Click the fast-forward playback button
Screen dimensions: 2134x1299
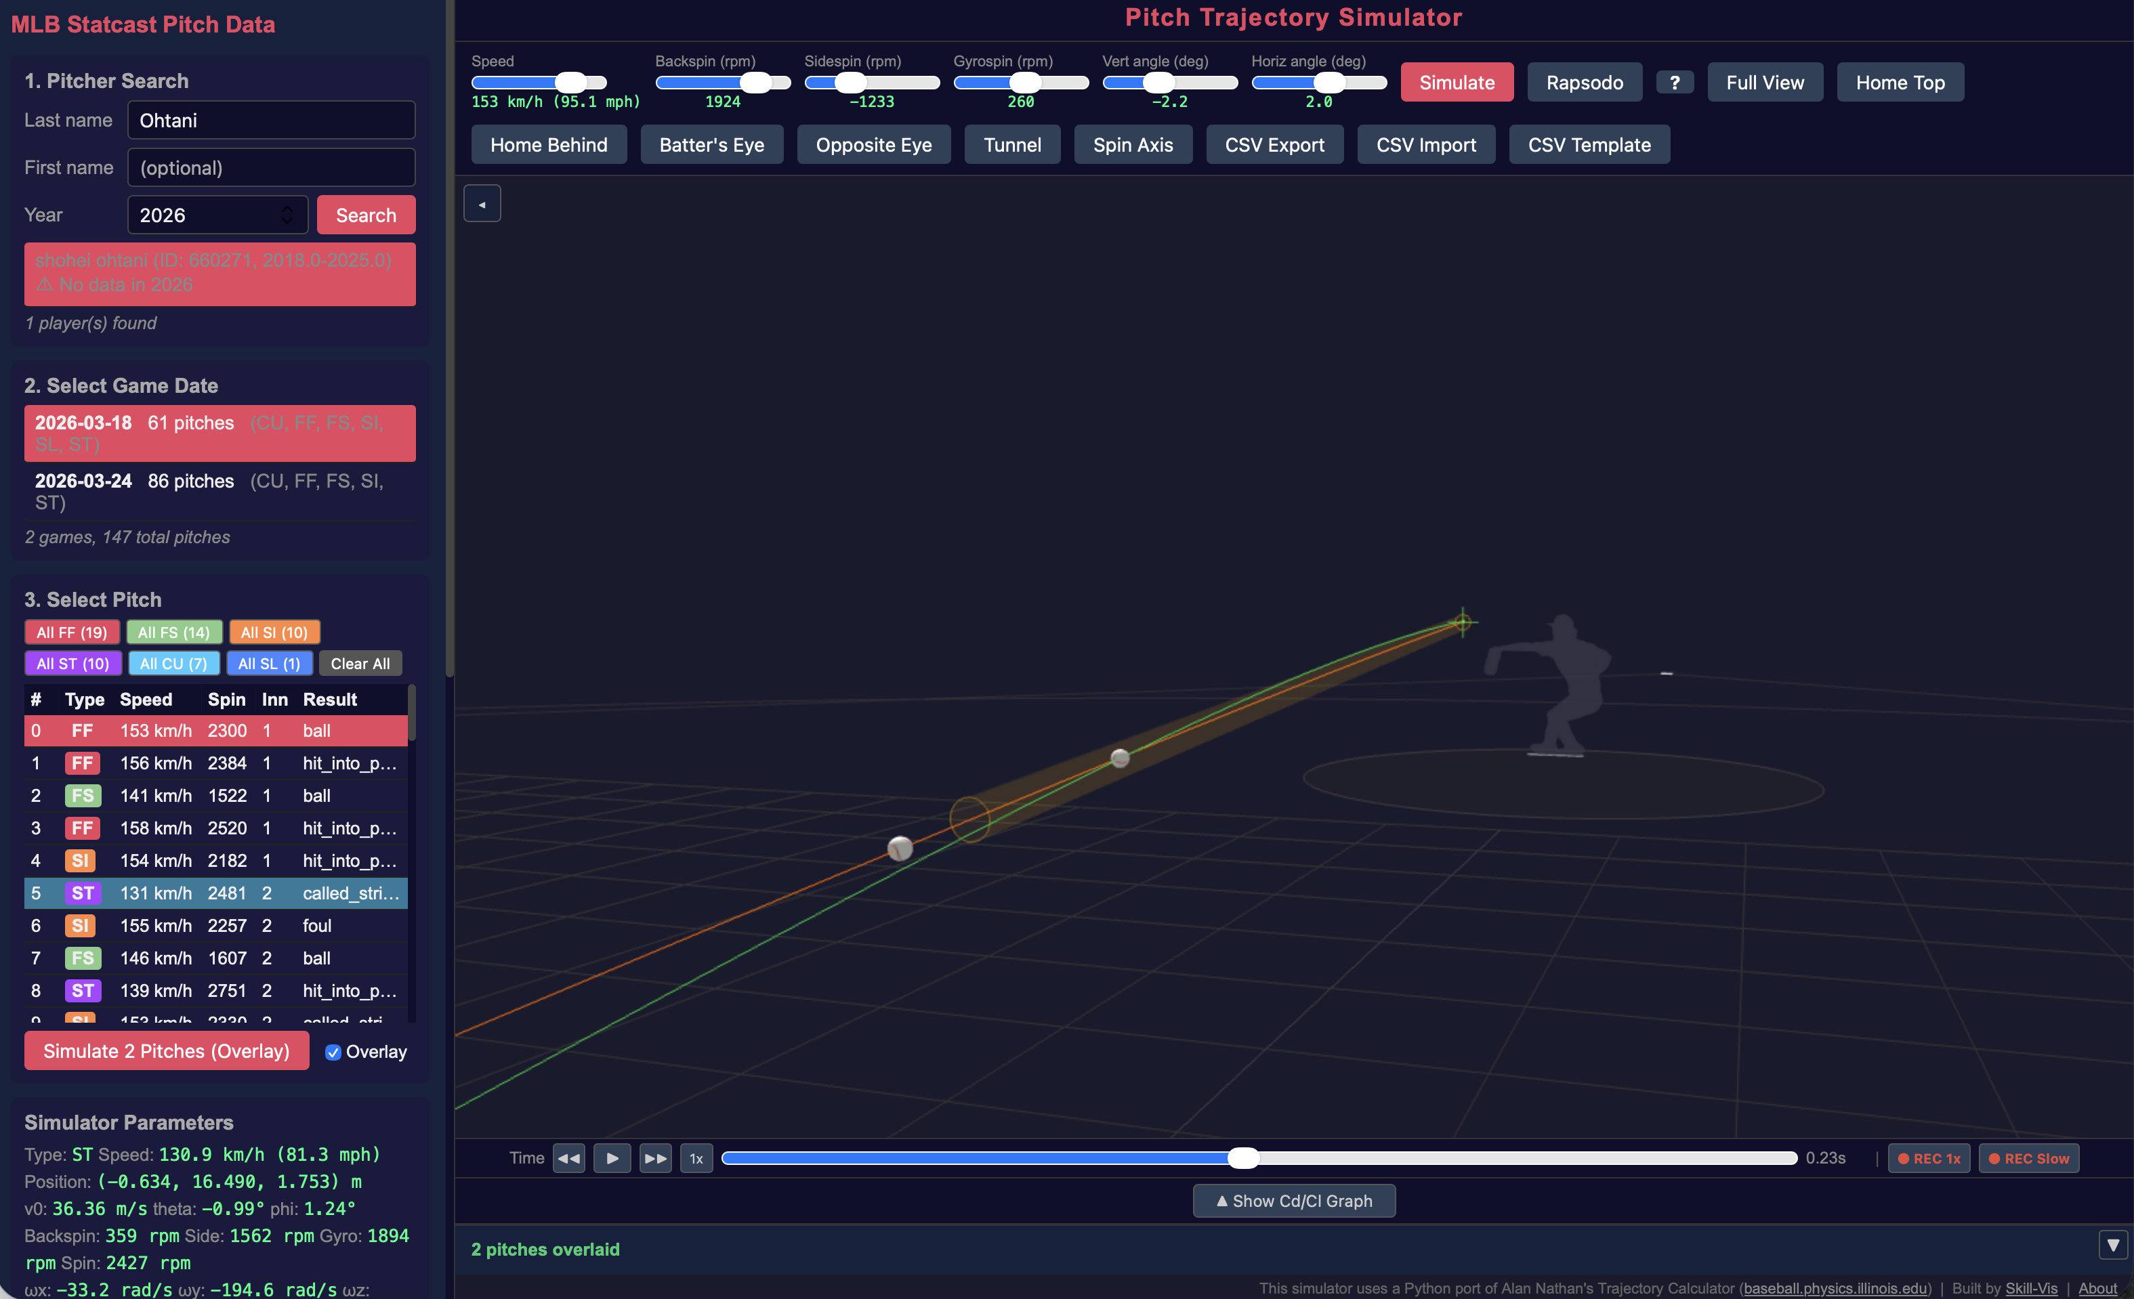click(656, 1158)
